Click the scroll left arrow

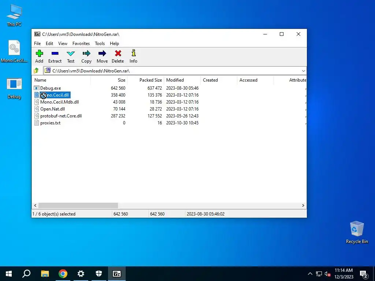point(36,206)
